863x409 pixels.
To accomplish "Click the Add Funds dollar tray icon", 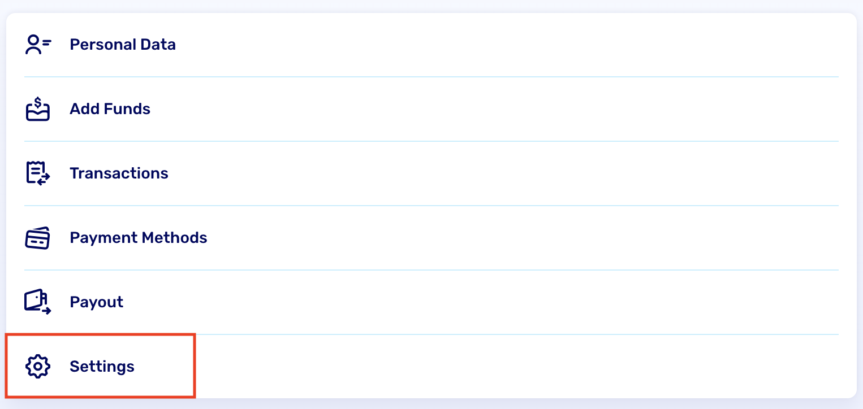I will 38,109.
